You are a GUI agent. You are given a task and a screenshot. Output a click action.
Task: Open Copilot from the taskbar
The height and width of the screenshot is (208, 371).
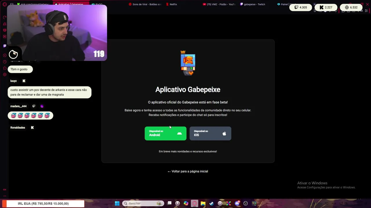pos(186,203)
